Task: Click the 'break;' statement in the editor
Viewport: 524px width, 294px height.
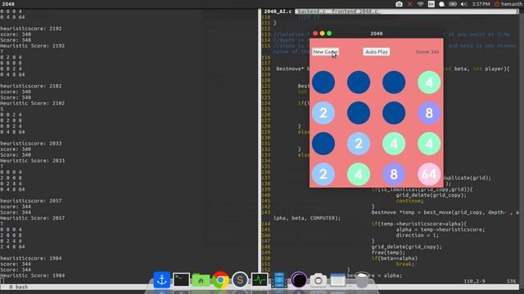Action: click(405, 264)
